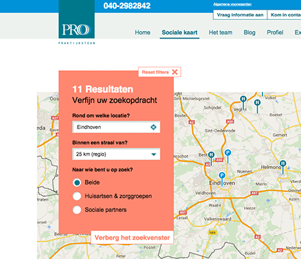Image resolution: width=301 pixels, height=259 pixels.
Task: Click the dropdown arrow in straal selector
Action: point(154,154)
